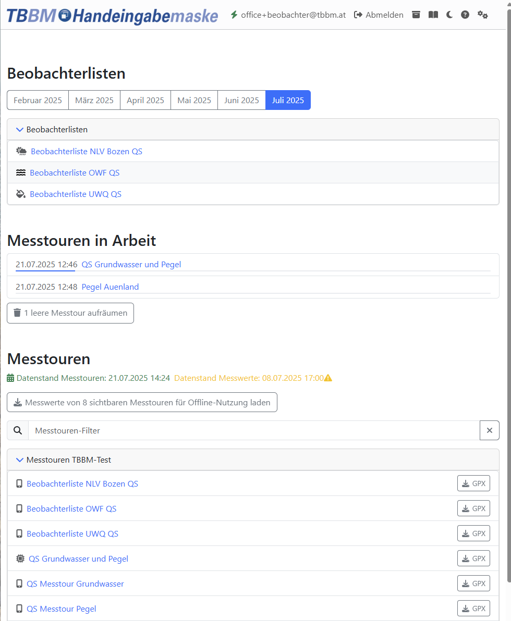
Task: Open Messtouren entry QS Grundwasser und Pegel
Action: point(79,559)
